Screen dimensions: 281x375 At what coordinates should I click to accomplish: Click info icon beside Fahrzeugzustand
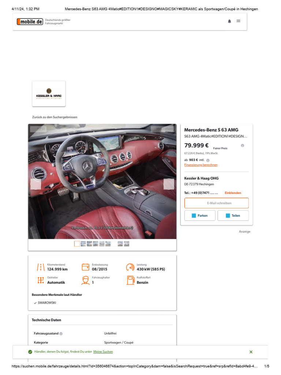coord(61,334)
